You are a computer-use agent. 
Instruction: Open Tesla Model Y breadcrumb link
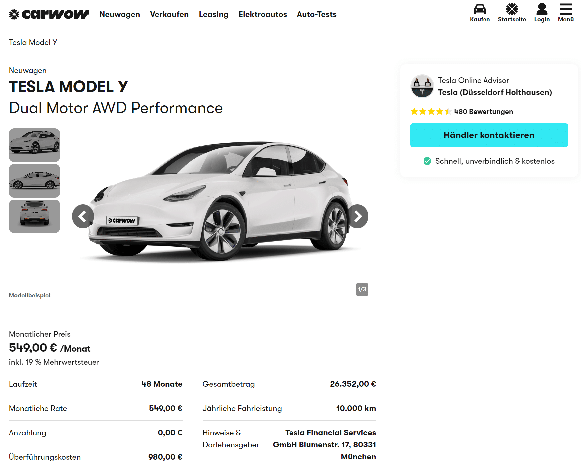tap(33, 42)
